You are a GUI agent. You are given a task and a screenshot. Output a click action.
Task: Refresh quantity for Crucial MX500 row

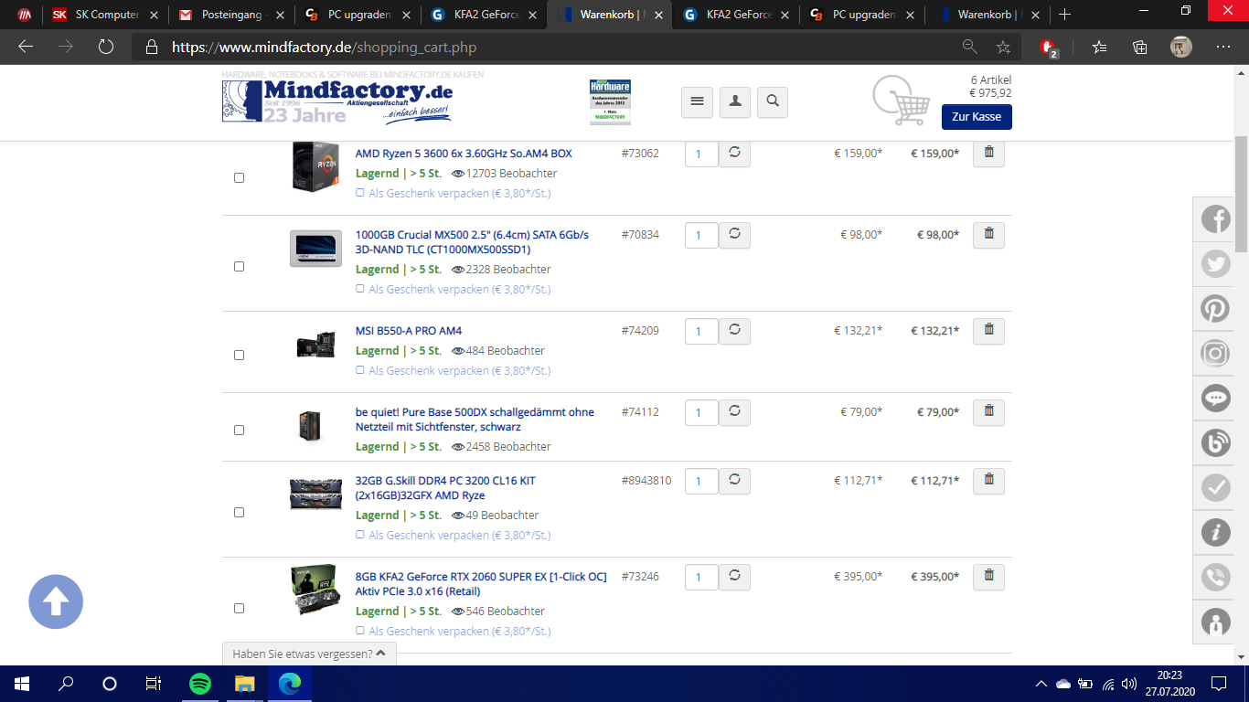click(734, 235)
